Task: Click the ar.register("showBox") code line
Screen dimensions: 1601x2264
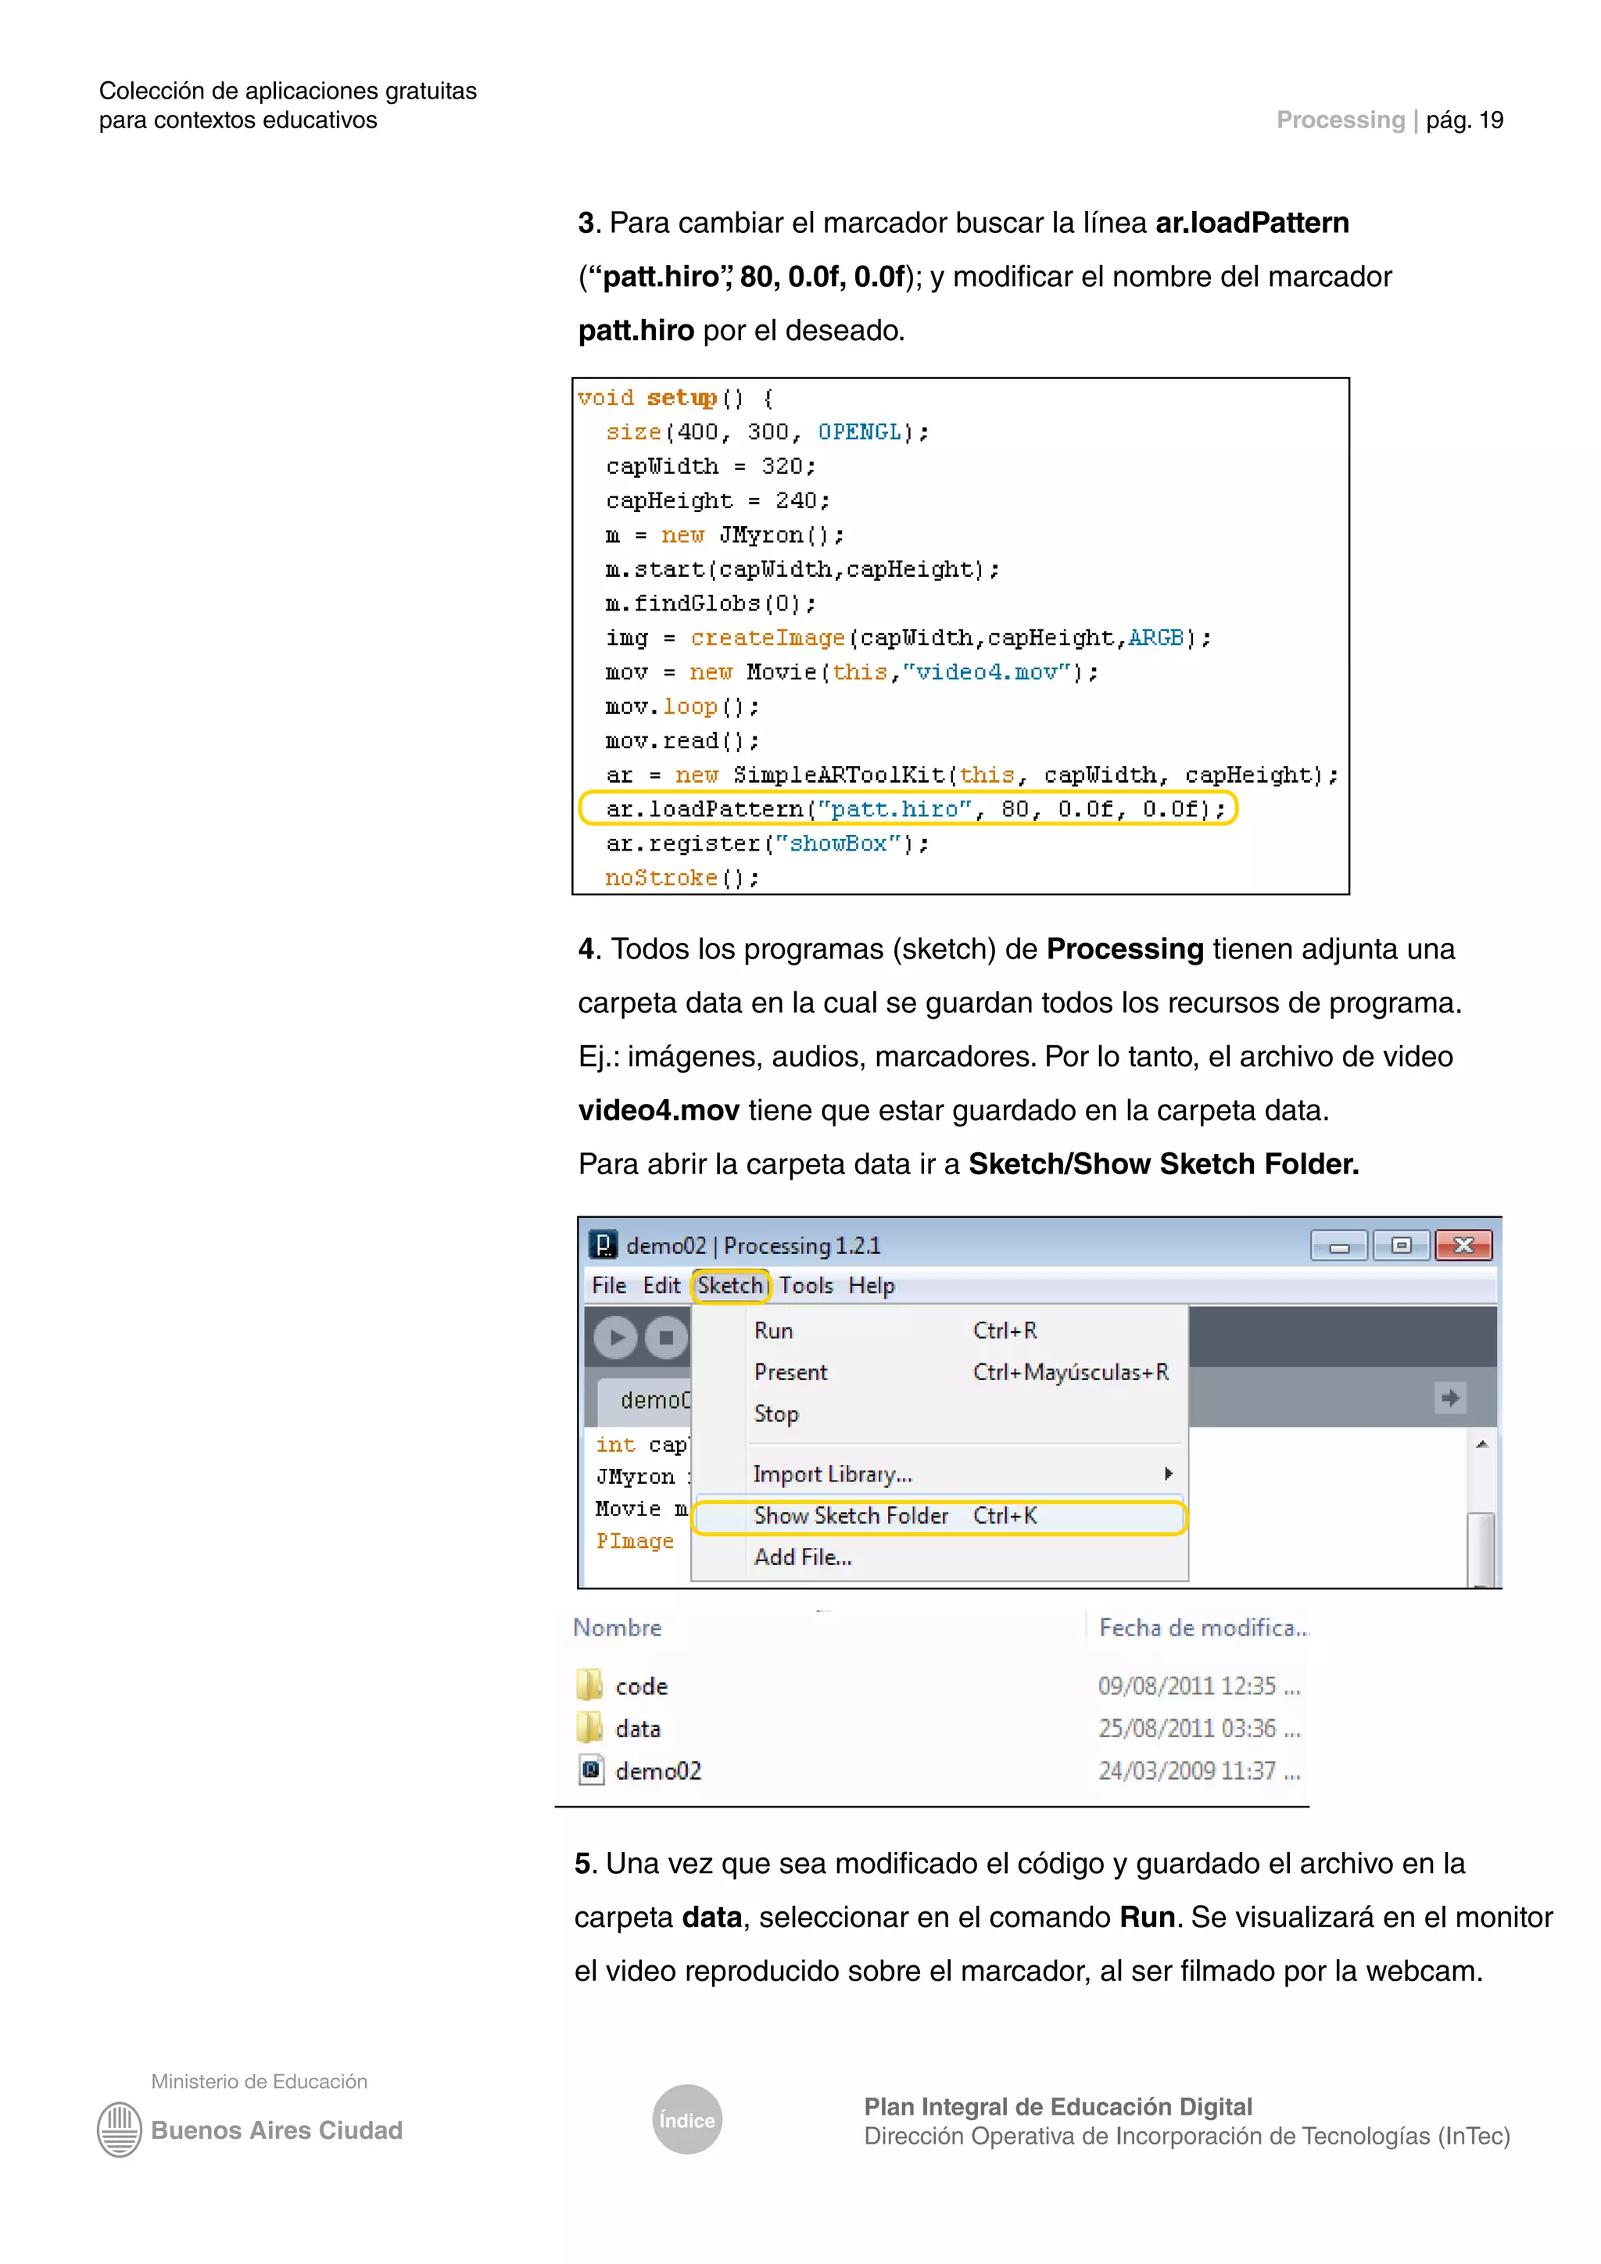Action: (x=768, y=843)
